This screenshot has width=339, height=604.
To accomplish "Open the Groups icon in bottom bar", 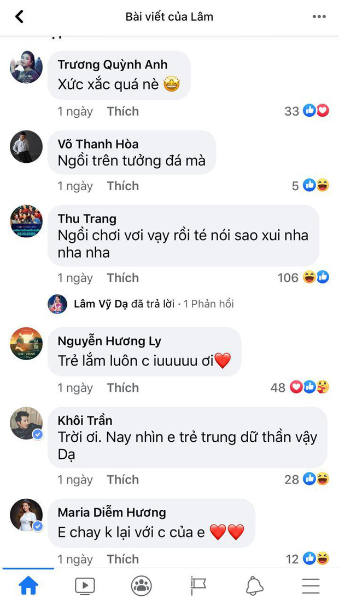I will coord(142,586).
